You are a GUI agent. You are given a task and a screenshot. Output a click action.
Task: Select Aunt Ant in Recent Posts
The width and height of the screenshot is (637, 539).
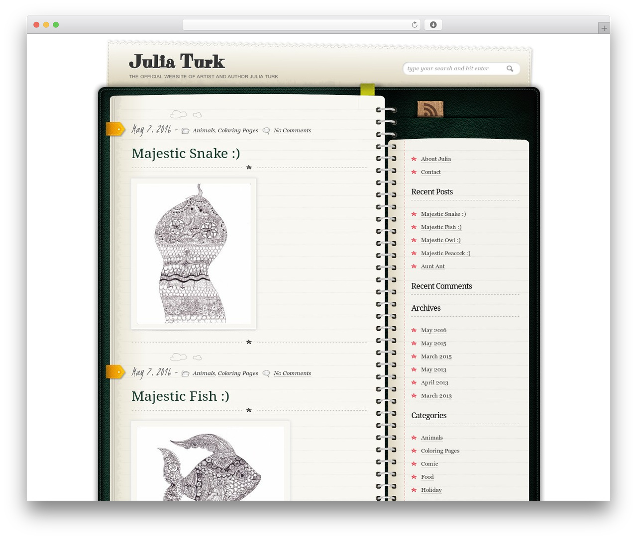pos(433,266)
